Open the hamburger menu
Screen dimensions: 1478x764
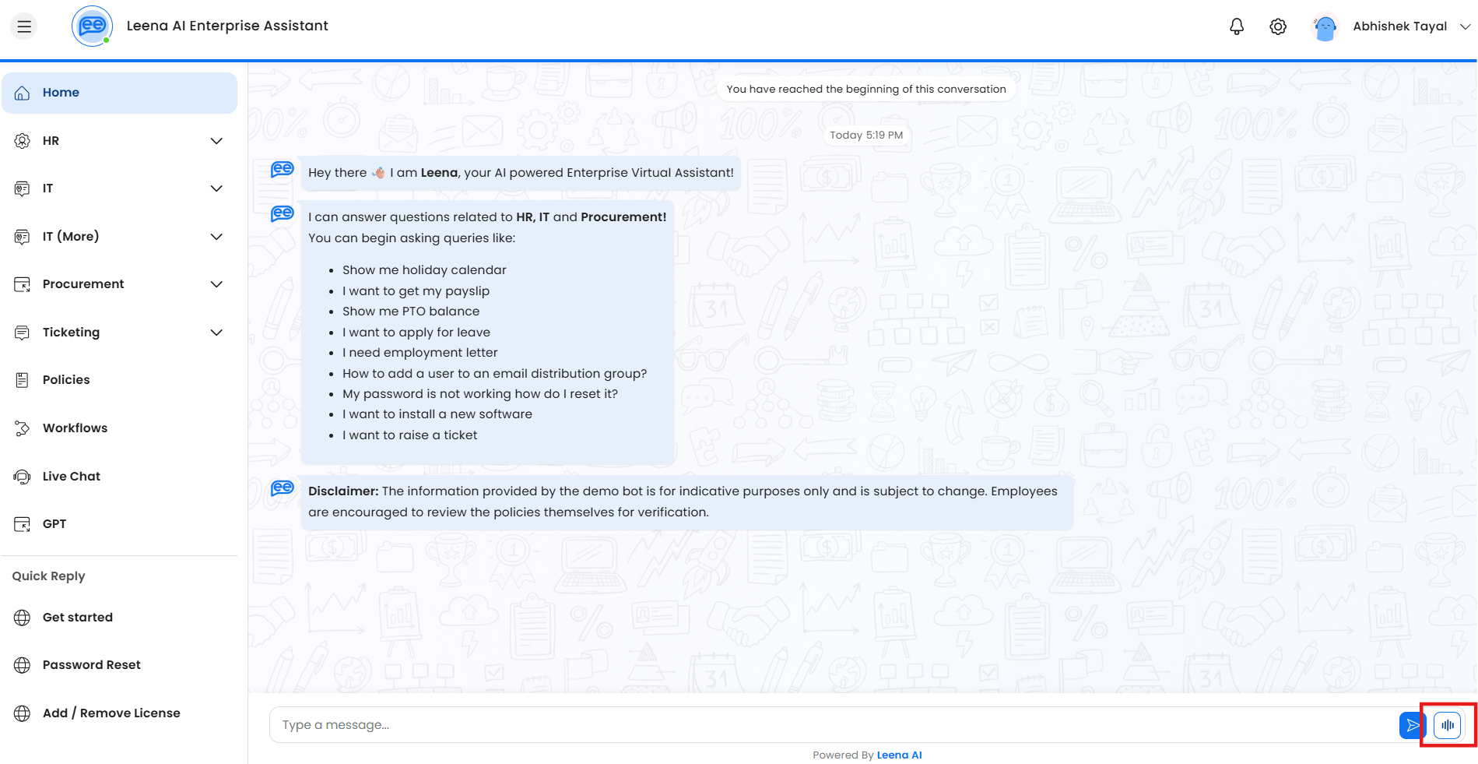coord(24,26)
